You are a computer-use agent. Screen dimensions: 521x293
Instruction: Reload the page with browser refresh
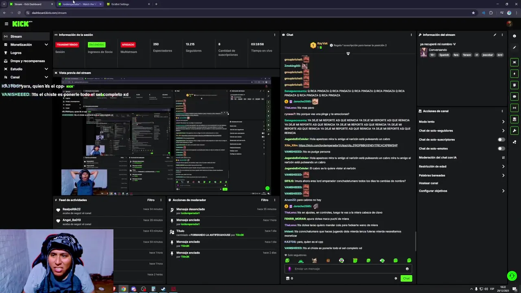(19, 13)
